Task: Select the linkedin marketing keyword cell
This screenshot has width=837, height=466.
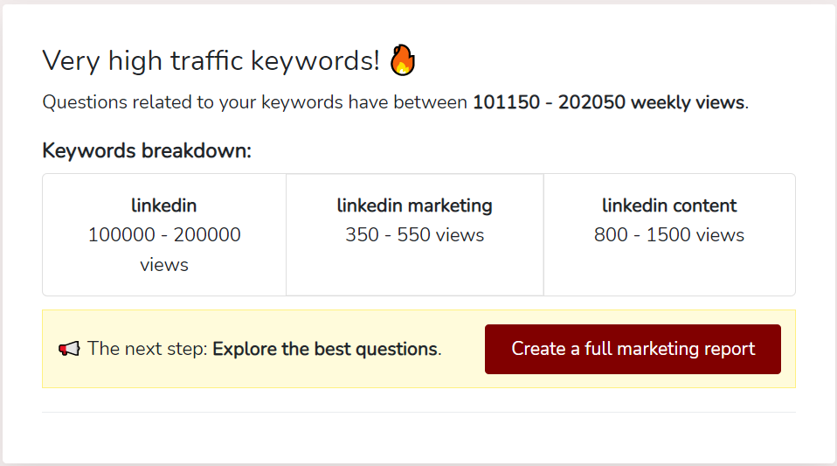Action: pyautogui.click(x=415, y=234)
